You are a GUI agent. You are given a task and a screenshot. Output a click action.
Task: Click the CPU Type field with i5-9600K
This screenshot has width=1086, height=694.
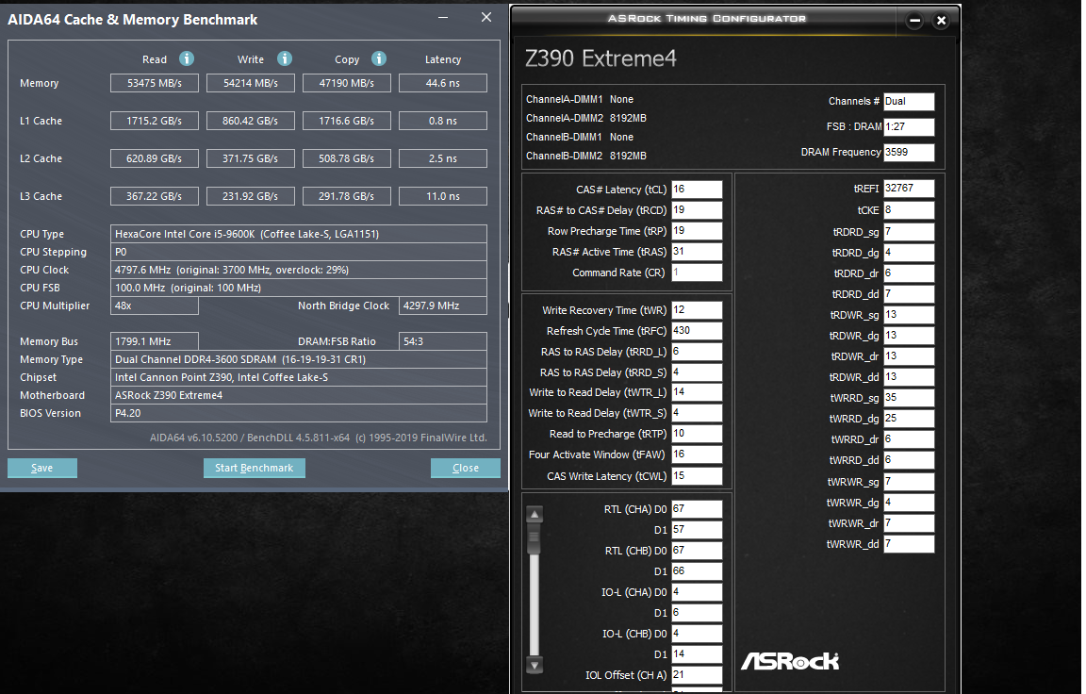click(x=299, y=234)
